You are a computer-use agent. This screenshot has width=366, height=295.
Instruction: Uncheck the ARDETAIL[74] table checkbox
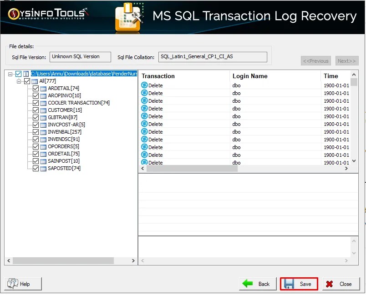[x=35, y=88]
